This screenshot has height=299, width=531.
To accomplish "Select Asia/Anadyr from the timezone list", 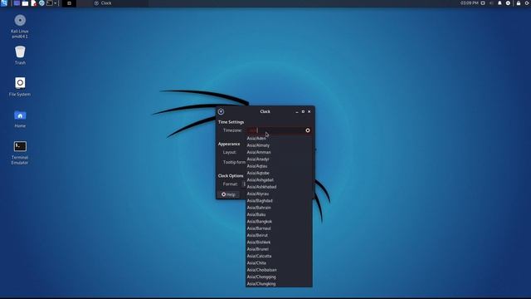I will point(279,159).
